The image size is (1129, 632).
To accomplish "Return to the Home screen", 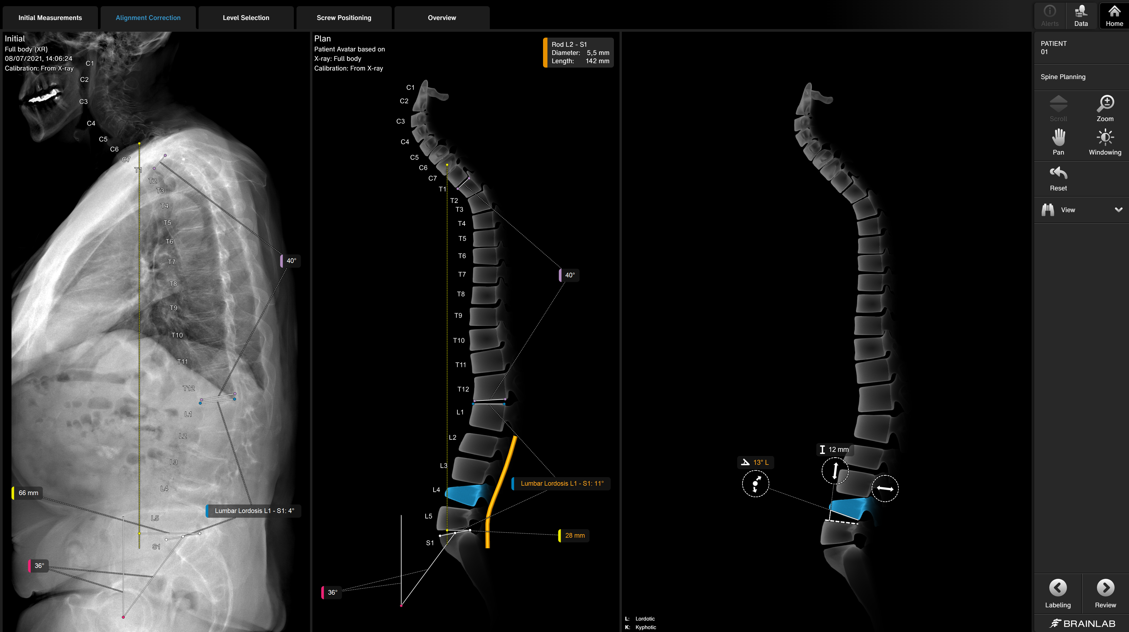I will pyautogui.click(x=1115, y=14).
